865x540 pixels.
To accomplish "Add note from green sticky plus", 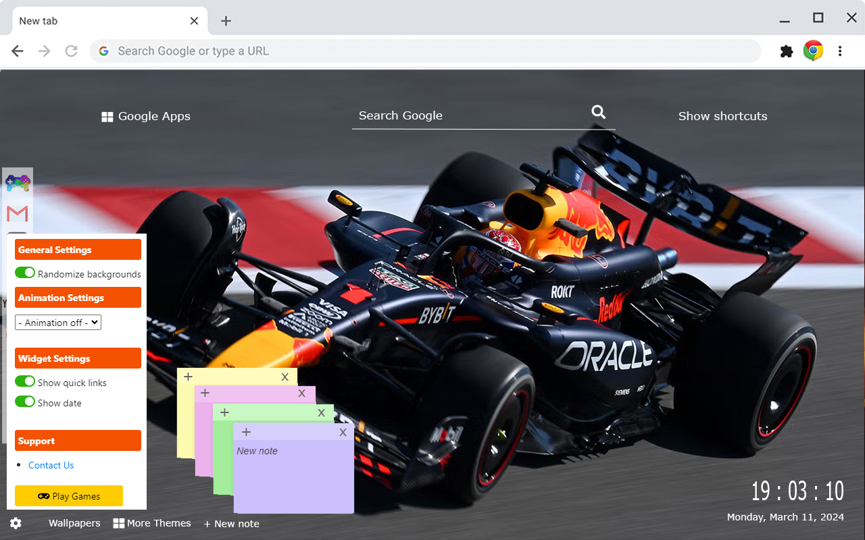I will (224, 412).
